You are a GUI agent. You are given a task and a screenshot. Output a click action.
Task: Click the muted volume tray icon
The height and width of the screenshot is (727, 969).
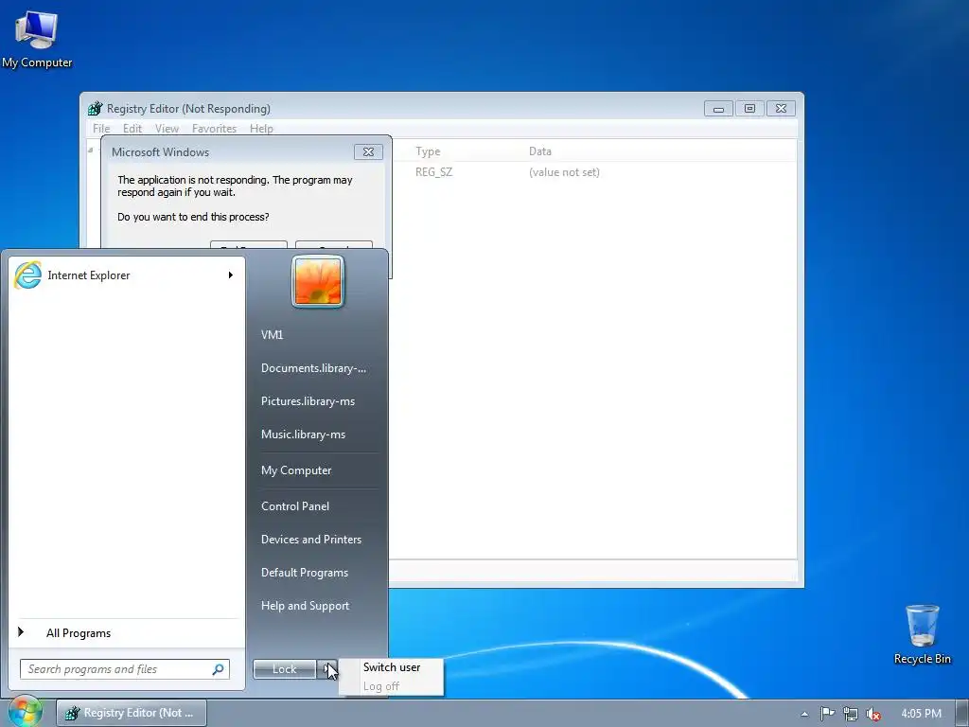click(873, 714)
